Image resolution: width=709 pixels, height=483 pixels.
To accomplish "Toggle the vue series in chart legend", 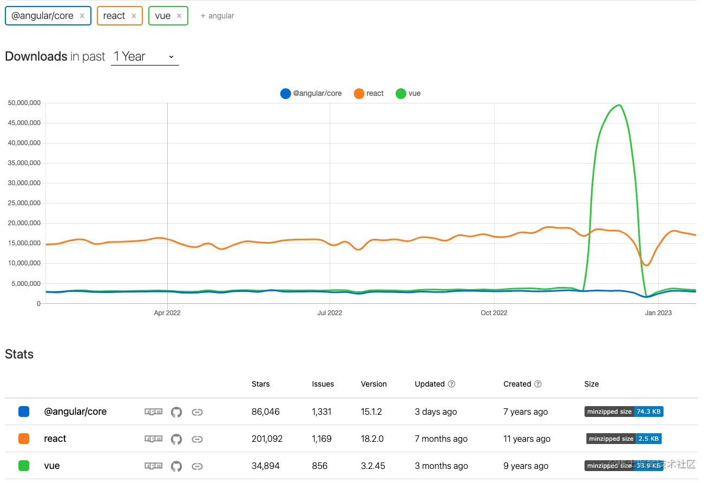I will (x=408, y=93).
